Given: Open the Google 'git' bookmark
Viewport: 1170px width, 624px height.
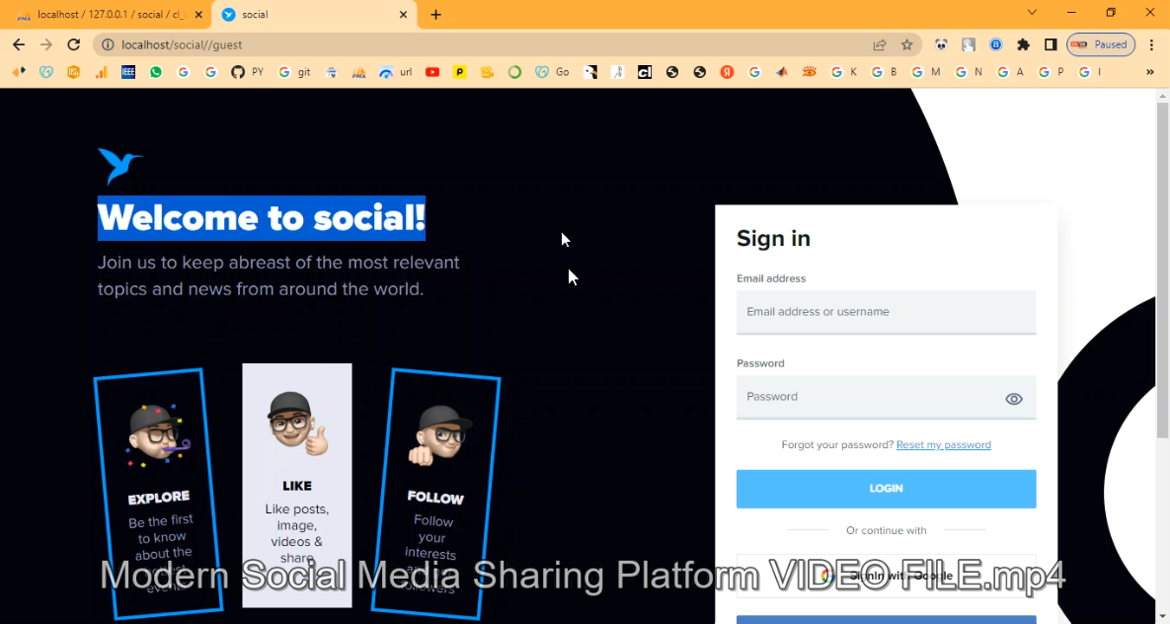Looking at the screenshot, I should pyautogui.click(x=294, y=72).
